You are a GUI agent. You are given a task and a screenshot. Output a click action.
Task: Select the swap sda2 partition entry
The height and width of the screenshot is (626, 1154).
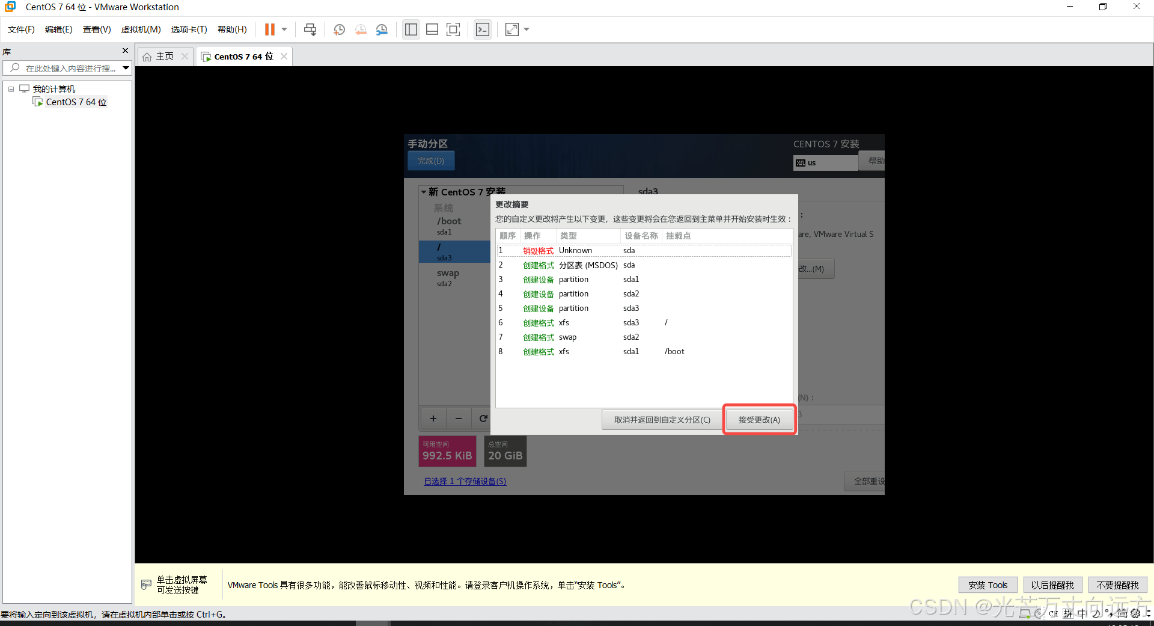point(455,277)
